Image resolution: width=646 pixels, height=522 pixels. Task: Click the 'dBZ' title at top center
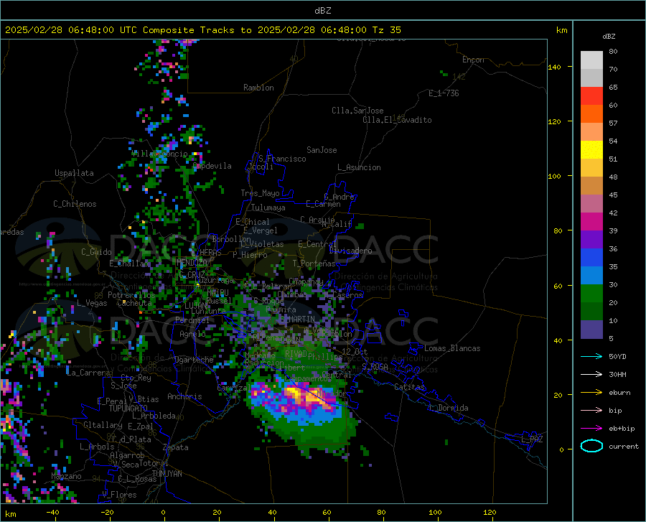[322, 11]
